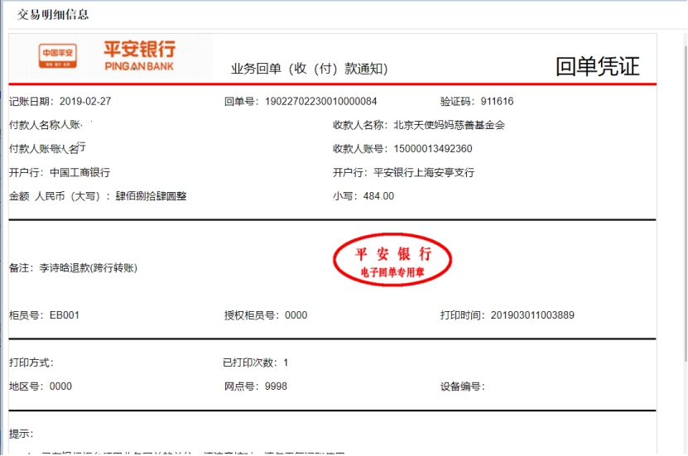
Task: Select the booking date 2019-02-27
Action: pyautogui.click(x=85, y=101)
